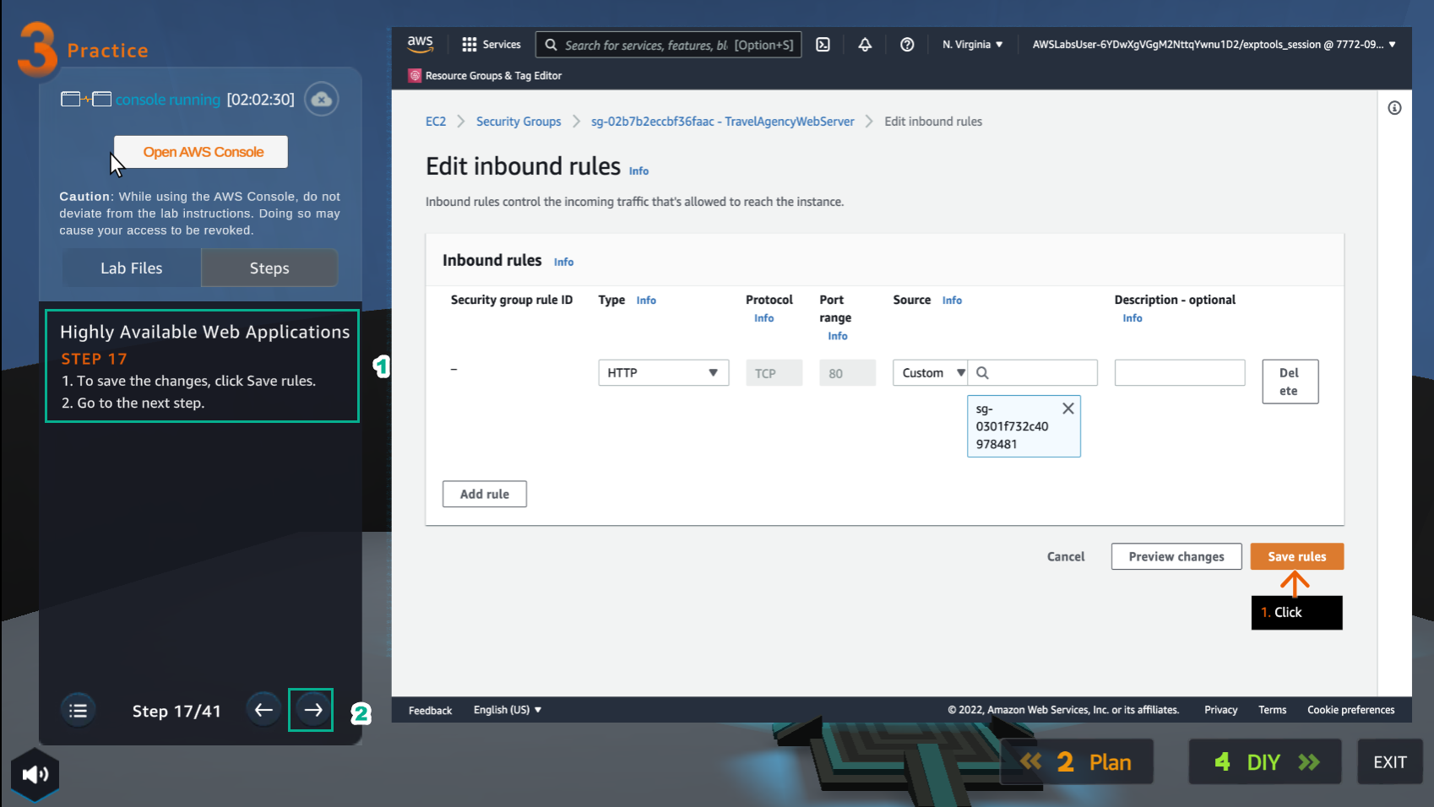The image size is (1434, 807).
Task: Delete the HTTP inbound rule
Action: pos(1290,382)
